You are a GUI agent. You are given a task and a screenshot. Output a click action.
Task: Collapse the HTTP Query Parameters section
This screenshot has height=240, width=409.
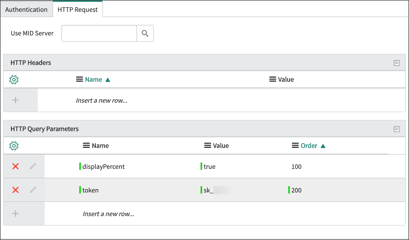pos(397,129)
